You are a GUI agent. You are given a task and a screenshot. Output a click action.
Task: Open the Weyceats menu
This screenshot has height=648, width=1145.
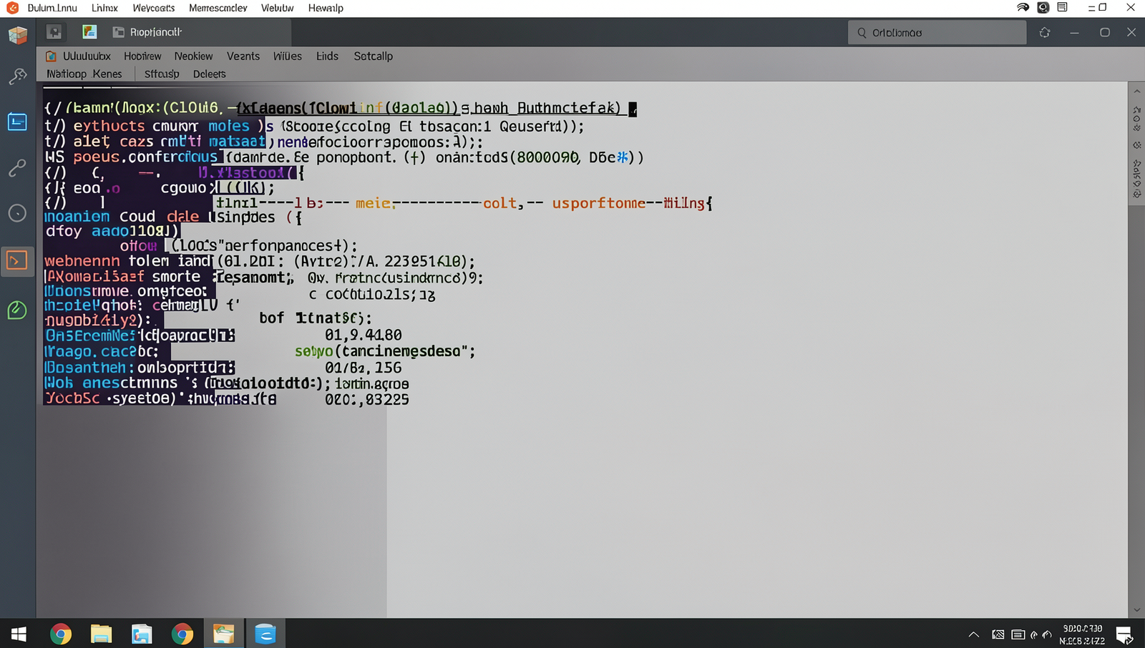coord(153,8)
